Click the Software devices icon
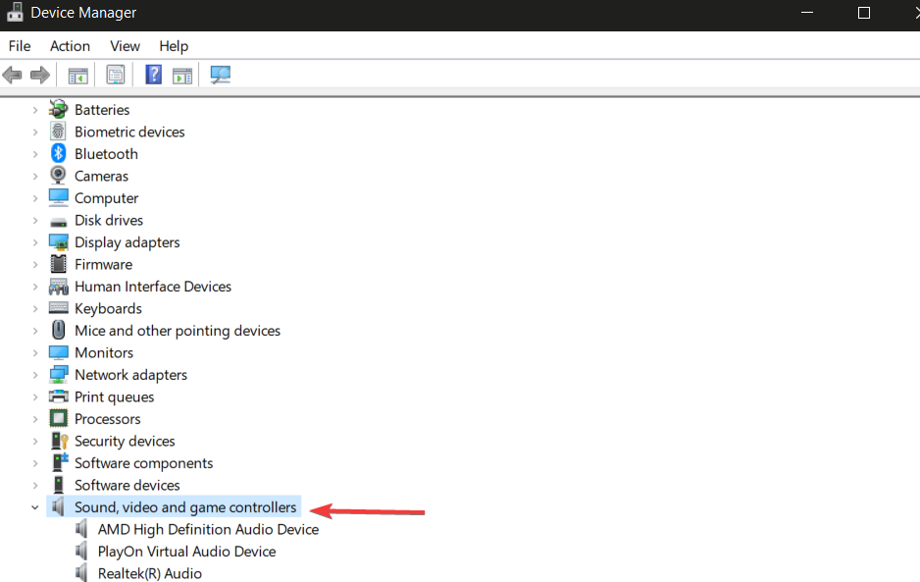The height and width of the screenshot is (582, 920). (58, 485)
